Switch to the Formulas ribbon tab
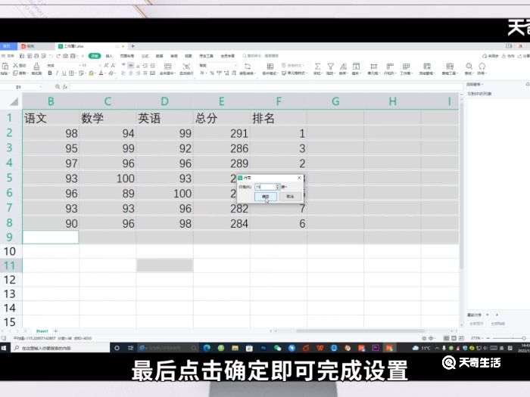This screenshot has width=530, height=397. tap(145, 56)
